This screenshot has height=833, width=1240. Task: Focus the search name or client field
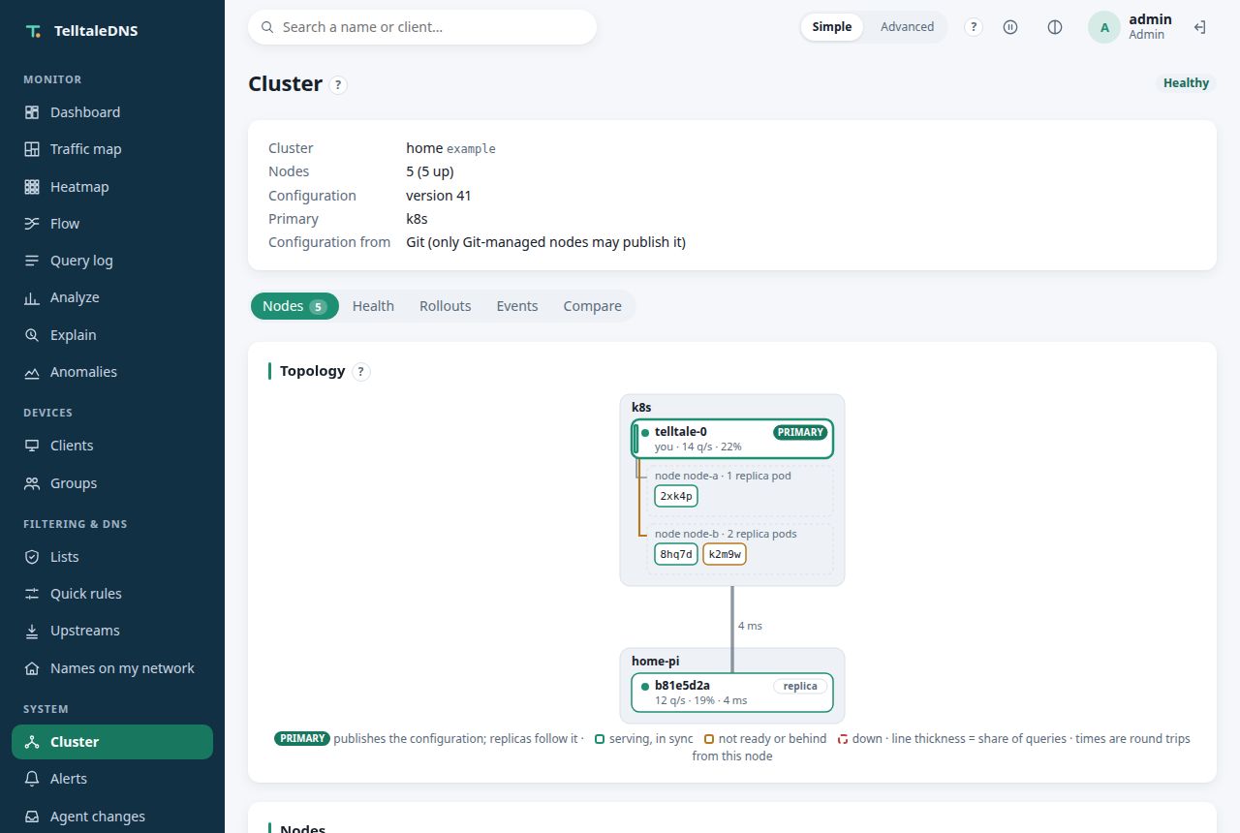[x=422, y=27]
